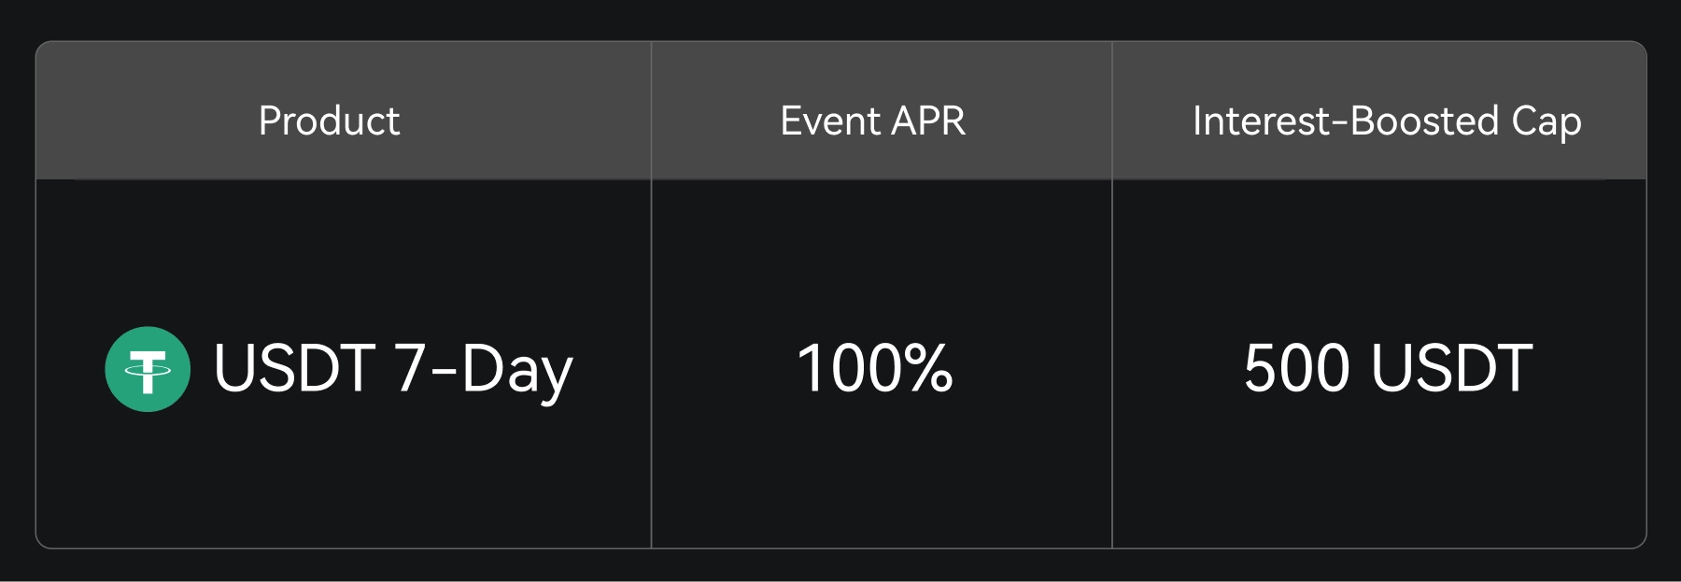The width and height of the screenshot is (1681, 582).
Task: Open the USDT 7-Day product entry
Action: [392, 368]
